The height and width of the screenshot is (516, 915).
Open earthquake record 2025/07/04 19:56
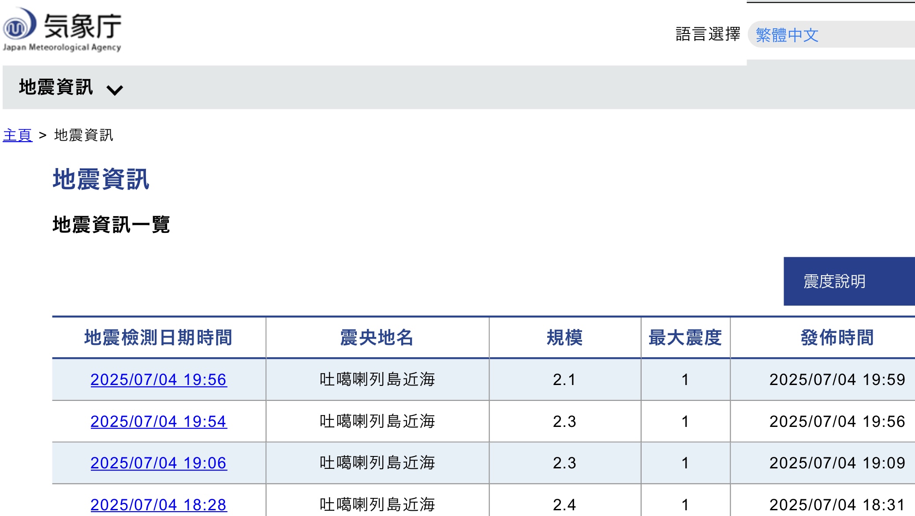158,380
